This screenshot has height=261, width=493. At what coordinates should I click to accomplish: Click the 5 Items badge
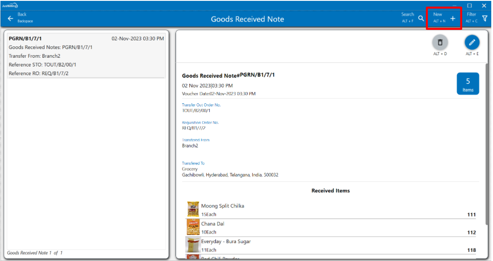(468, 84)
